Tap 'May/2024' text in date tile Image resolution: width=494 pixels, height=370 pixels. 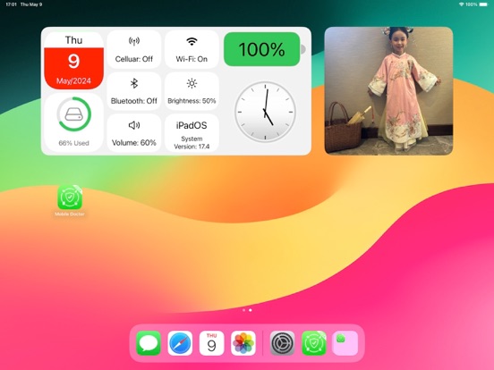pos(73,80)
